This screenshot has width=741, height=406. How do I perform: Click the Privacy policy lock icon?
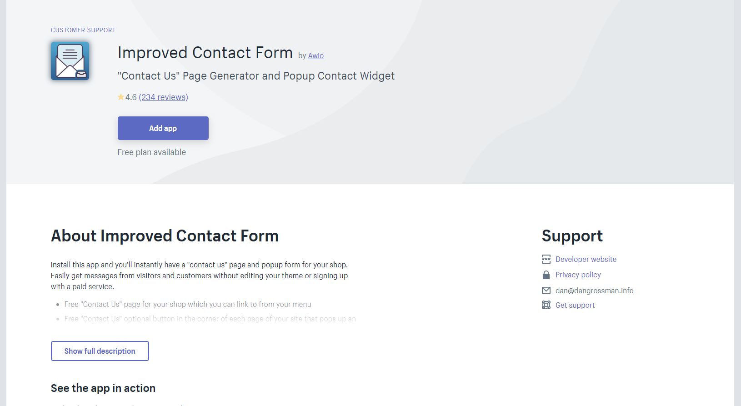click(x=546, y=275)
